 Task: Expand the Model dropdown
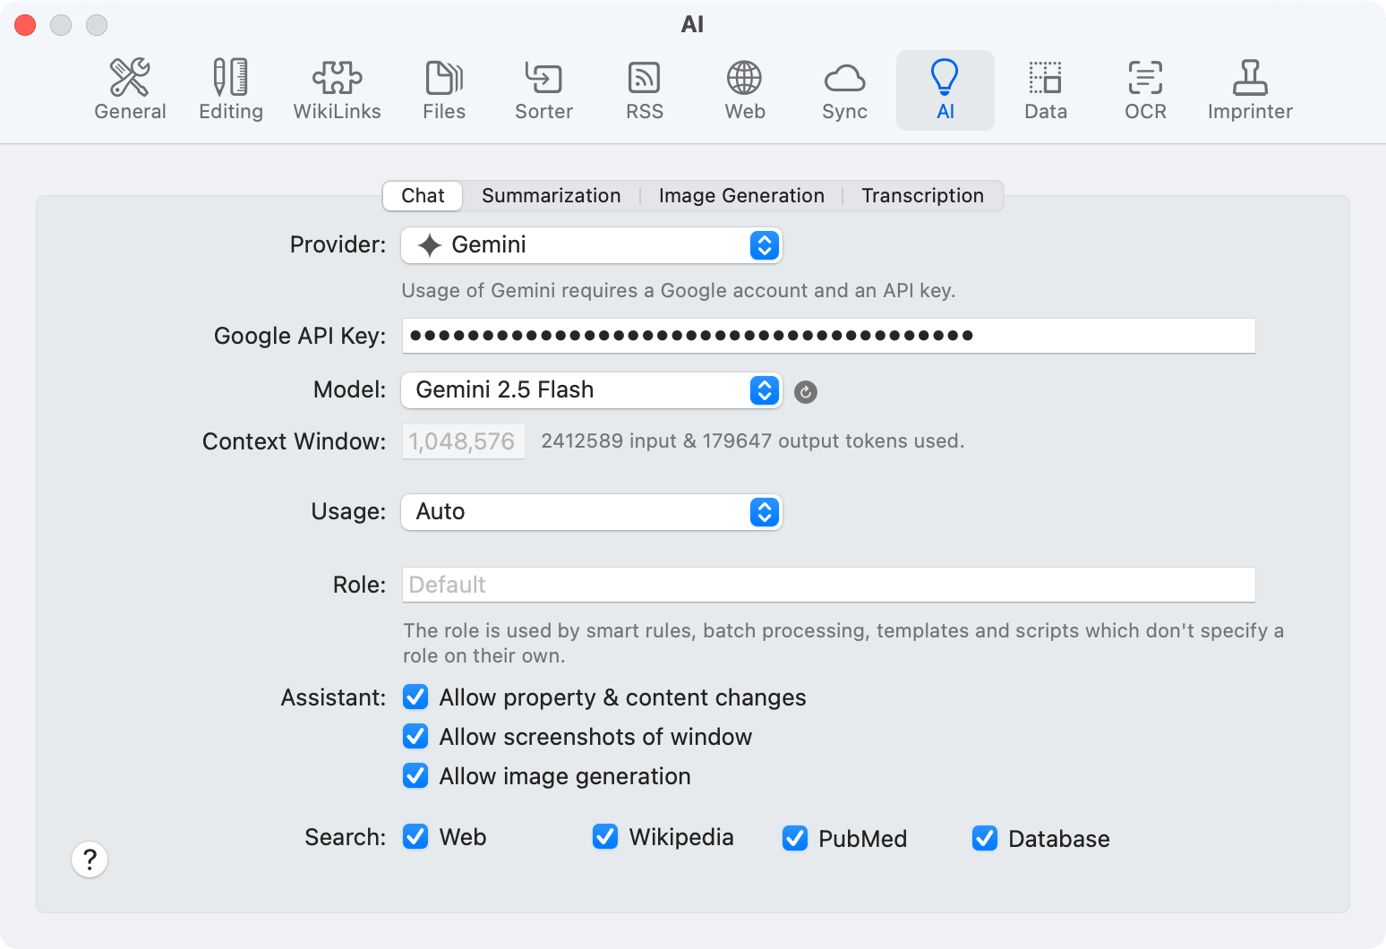click(591, 390)
